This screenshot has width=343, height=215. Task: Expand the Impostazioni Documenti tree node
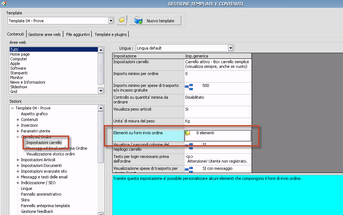(18, 165)
